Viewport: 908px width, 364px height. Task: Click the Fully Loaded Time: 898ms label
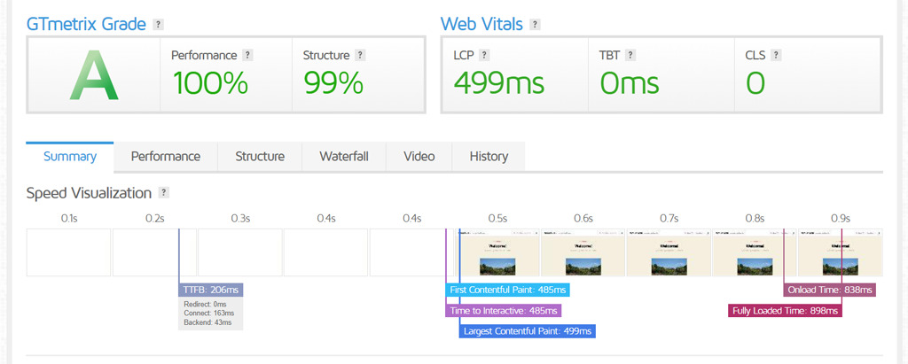785,311
